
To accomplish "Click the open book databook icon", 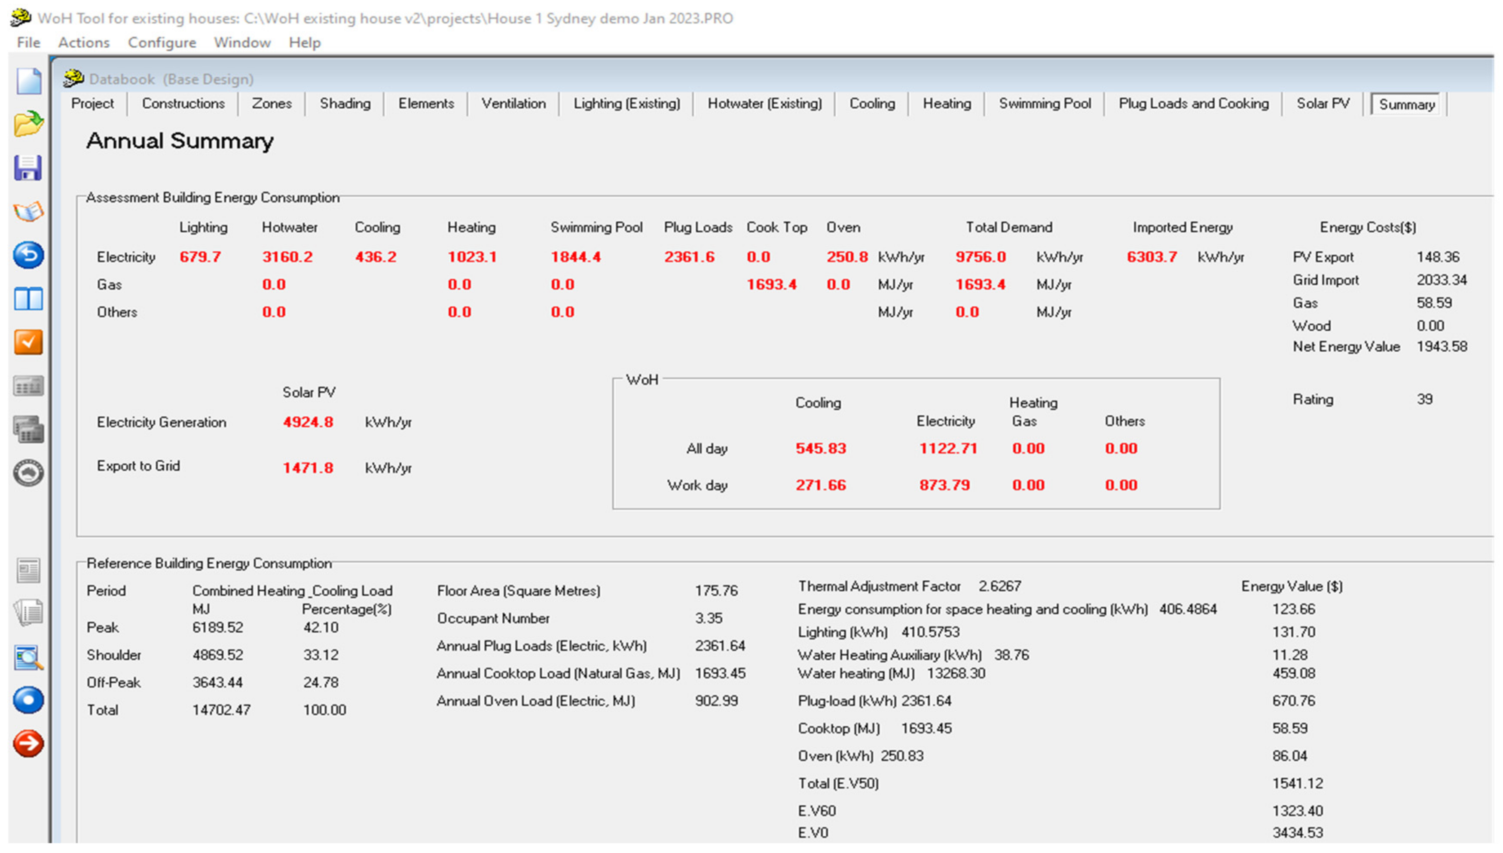I will [28, 211].
